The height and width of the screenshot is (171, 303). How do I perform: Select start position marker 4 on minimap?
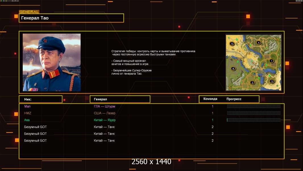tap(259, 42)
